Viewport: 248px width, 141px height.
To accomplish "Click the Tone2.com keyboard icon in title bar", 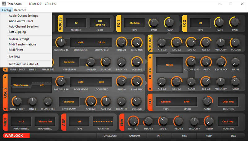I will tap(4, 4).
